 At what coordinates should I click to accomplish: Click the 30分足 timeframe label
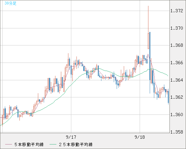(x=10, y=3)
